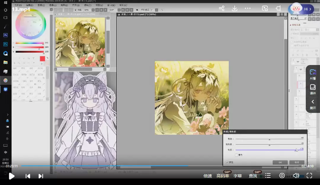Open the three-dot more options menu

247,8
